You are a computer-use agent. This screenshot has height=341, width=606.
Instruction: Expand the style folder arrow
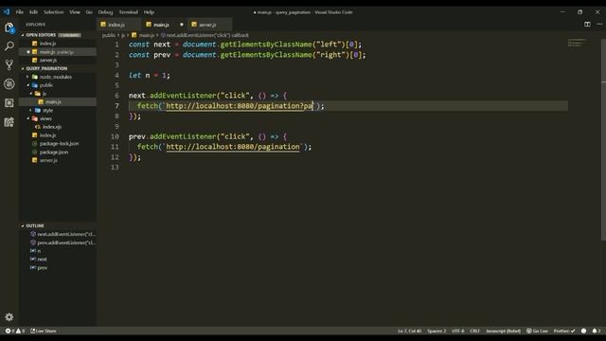[31, 110]
